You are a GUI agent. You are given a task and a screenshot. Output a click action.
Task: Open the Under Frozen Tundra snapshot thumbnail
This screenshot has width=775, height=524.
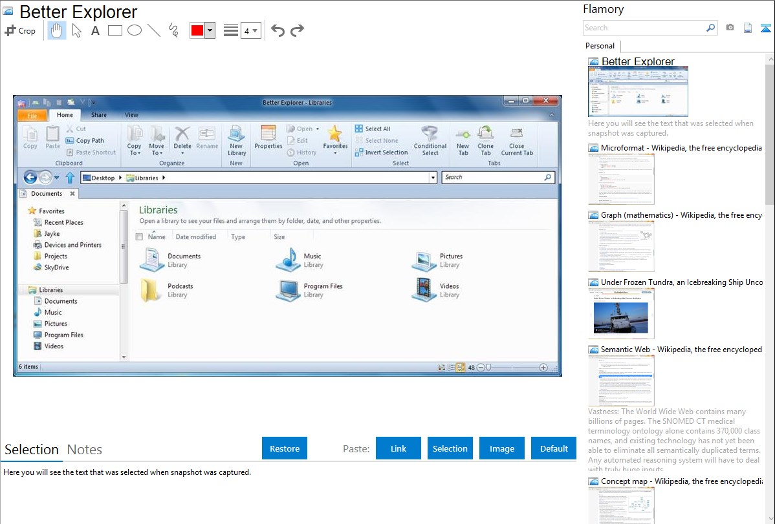[621, 313]
